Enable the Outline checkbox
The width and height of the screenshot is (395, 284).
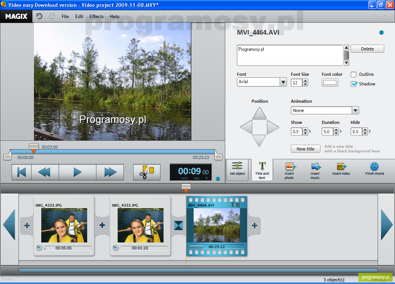tap(353, 74)
